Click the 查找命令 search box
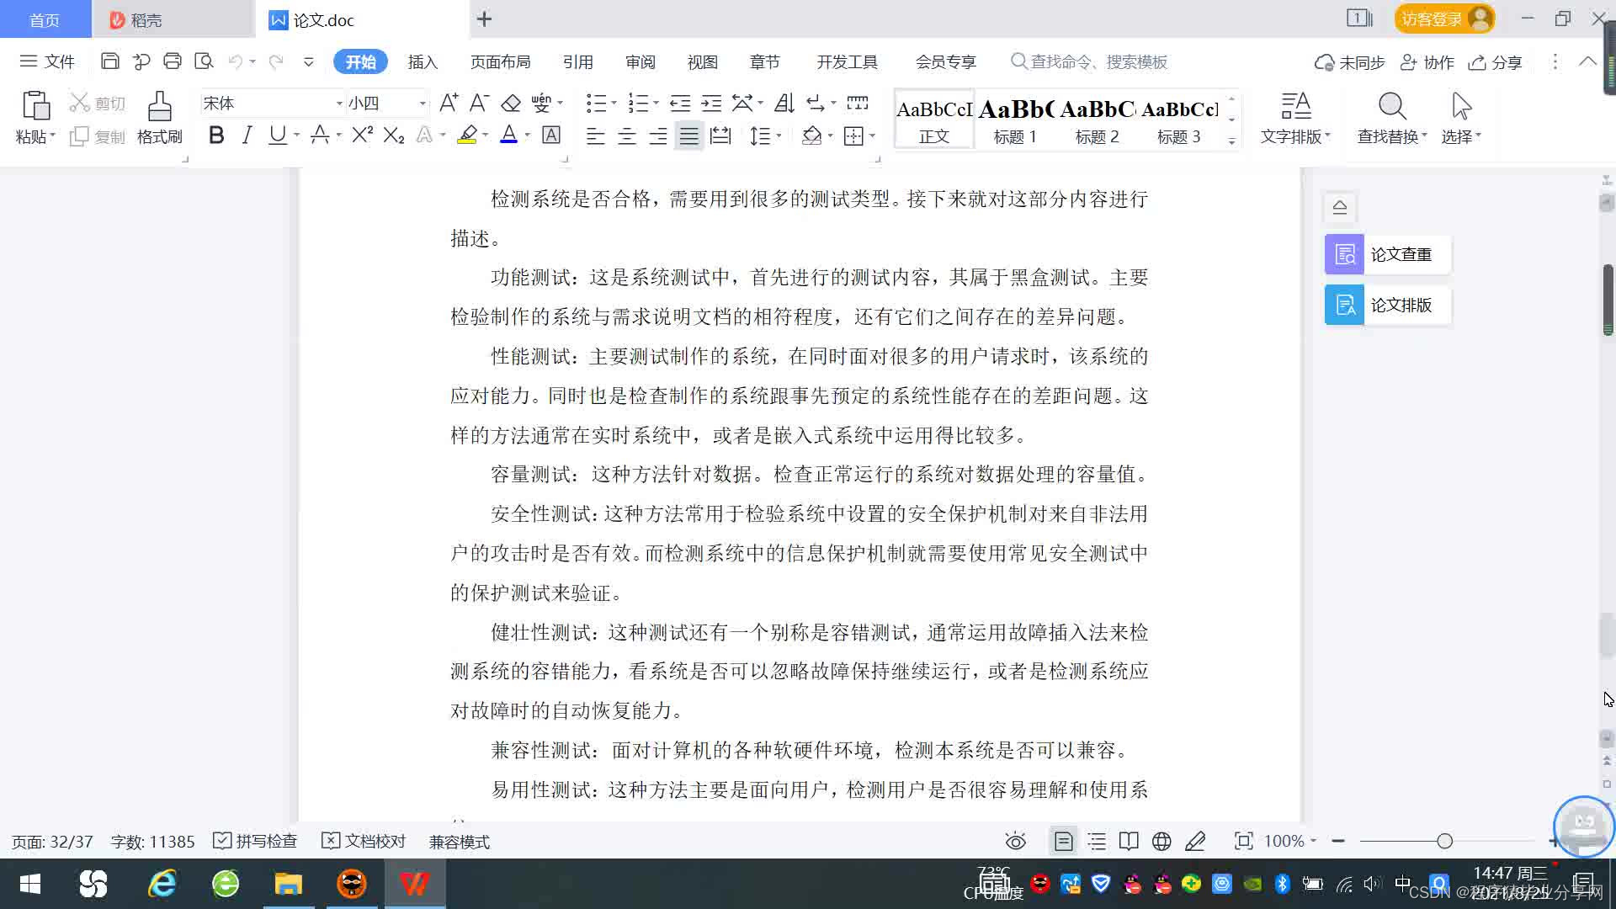The width and height of the screenshot is (1616, 909). 1094,61
